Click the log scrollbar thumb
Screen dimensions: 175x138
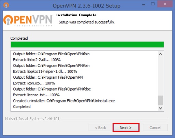click(160, 100)
